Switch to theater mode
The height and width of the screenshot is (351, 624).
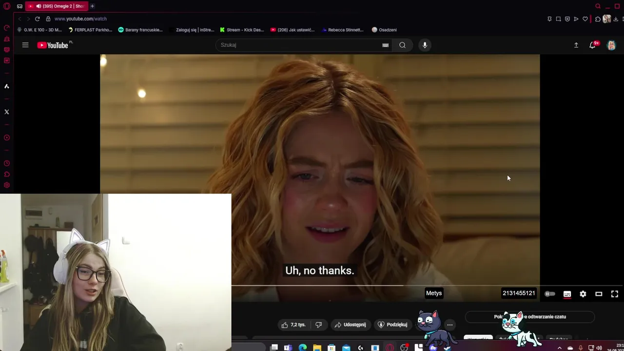599,294
